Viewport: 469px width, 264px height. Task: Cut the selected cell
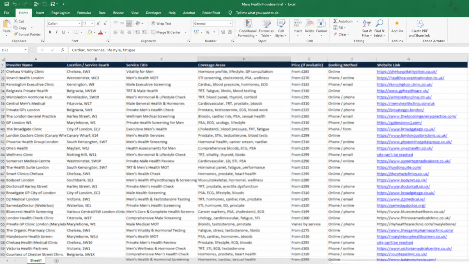[19, 21]
